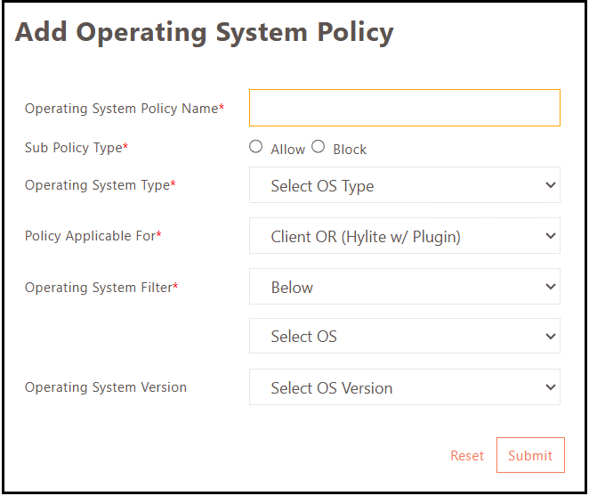Expand the Client OR (Hylite w/ Plugin) dropdown
The image size is (589, 496).
[404, 236]
